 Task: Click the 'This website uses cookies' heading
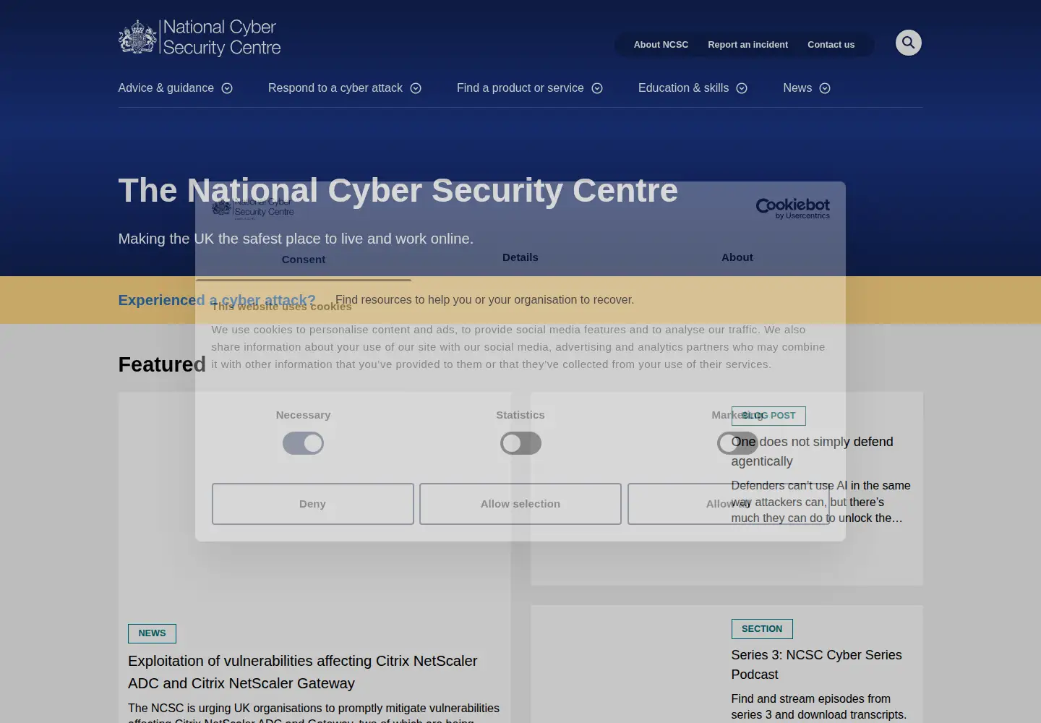281,307
